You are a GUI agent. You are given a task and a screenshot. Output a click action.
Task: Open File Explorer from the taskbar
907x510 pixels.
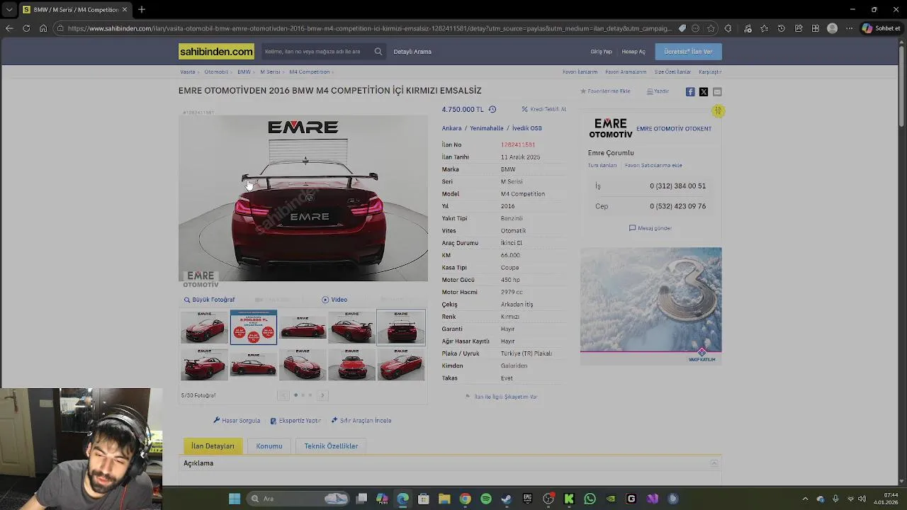pos(444,499)
